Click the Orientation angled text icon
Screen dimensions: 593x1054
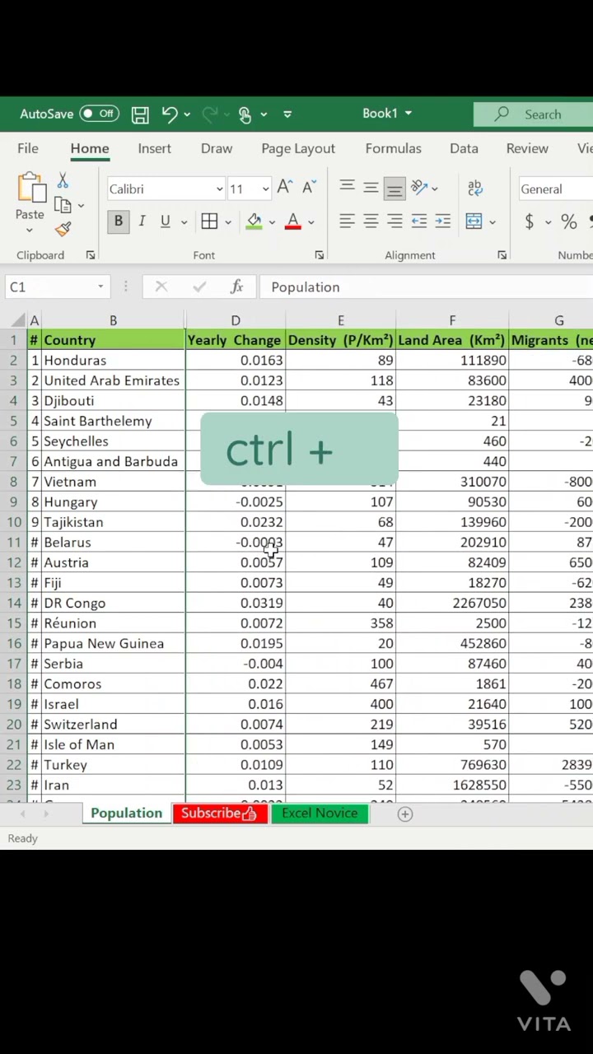click(418, 189)
